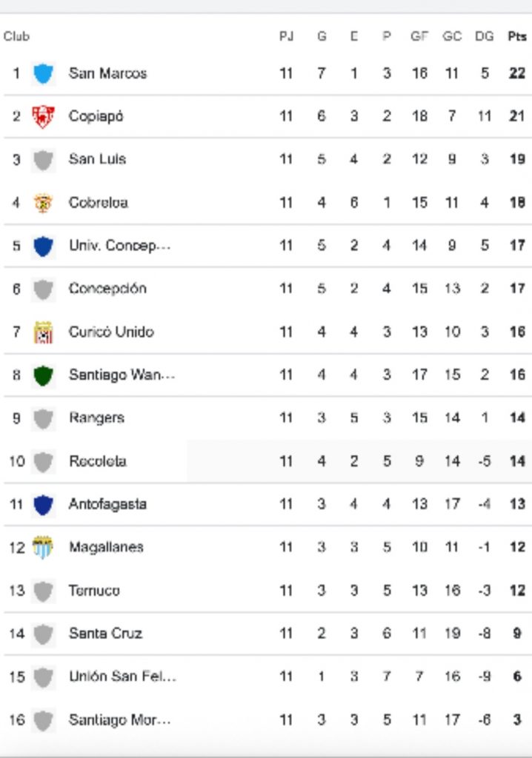Open the Curicó Unido striped crest

coord(43,332)
